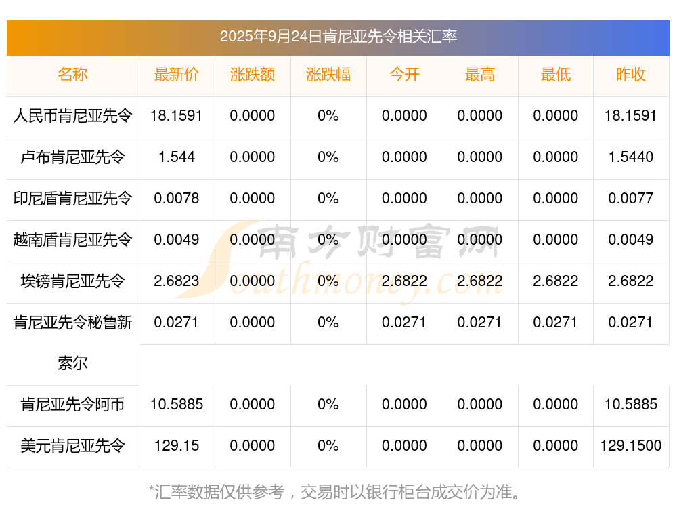Click the 埃镑肯尼亚先令 row name
This screenshot has width=677, height=513.
(x=72, y=281)
